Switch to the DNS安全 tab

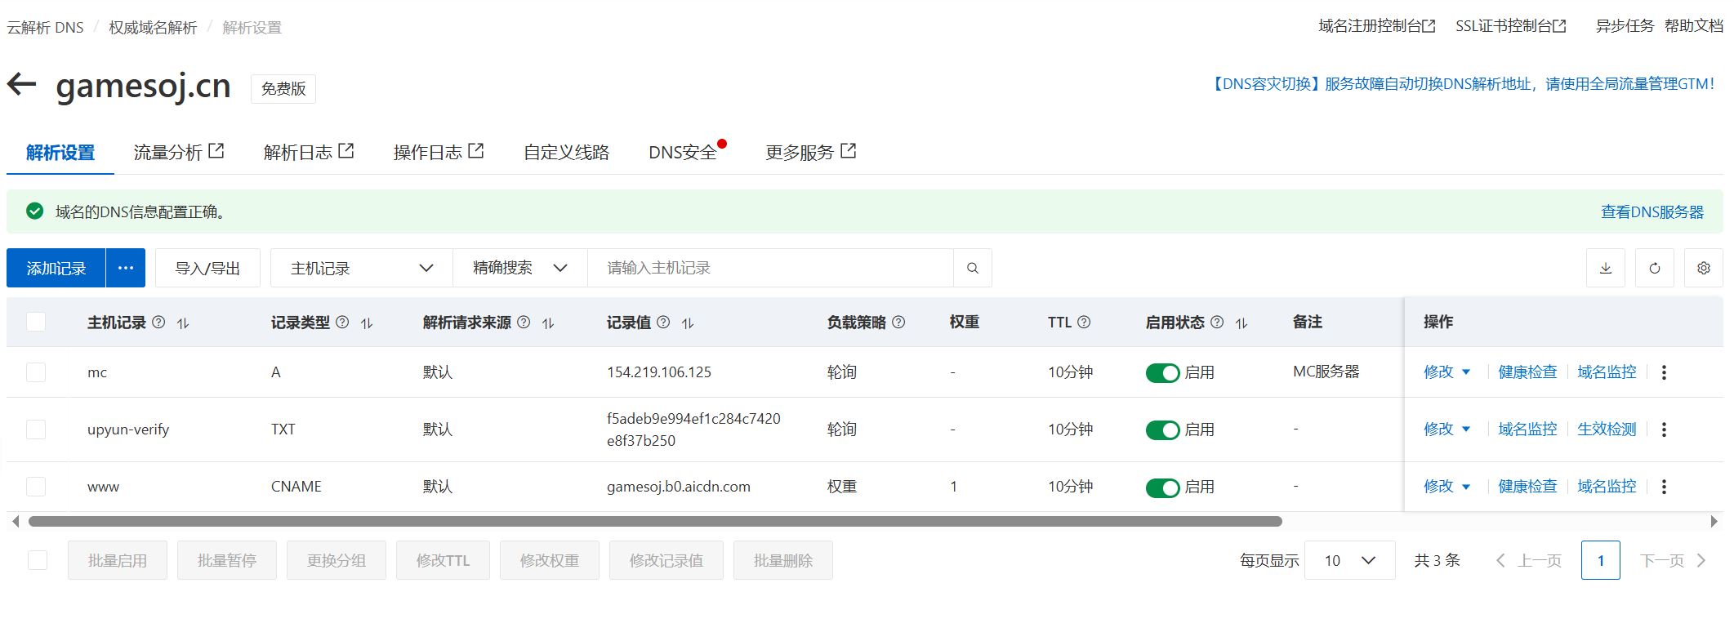682,153
